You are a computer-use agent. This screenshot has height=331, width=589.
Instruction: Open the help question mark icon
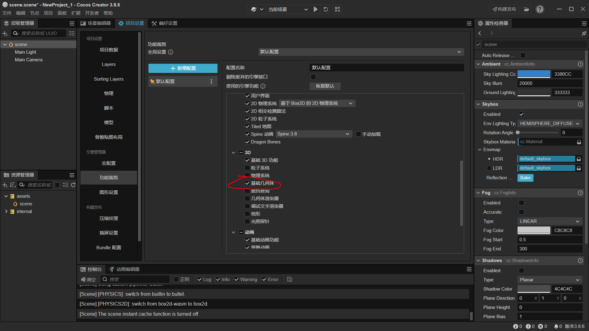tap(540, 9)
